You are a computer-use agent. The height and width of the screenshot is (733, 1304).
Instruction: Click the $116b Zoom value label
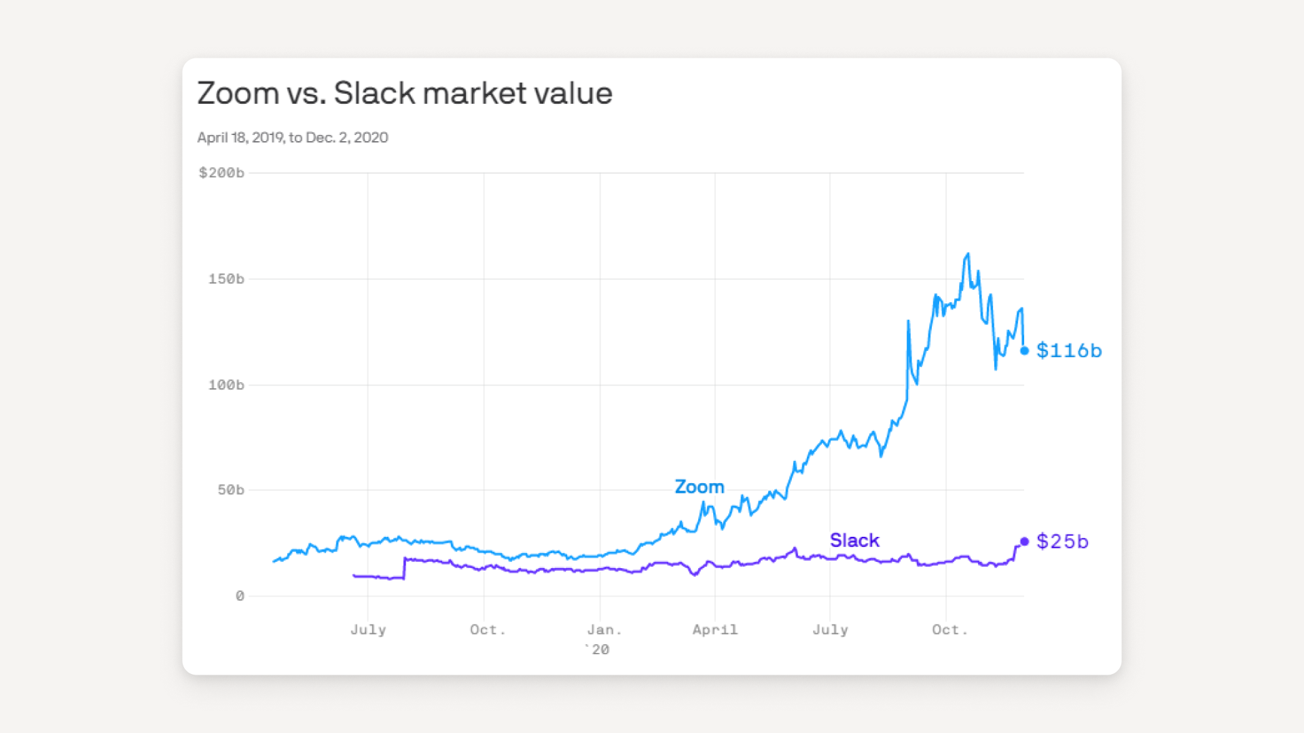pyautogui.click(x=1069, y=351)
